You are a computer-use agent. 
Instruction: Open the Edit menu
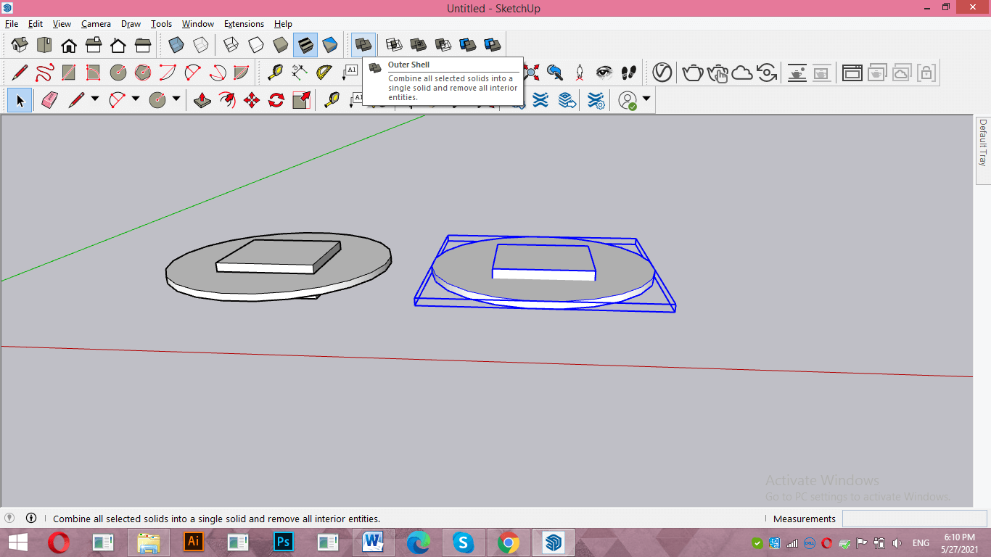(x=36, y=24)
